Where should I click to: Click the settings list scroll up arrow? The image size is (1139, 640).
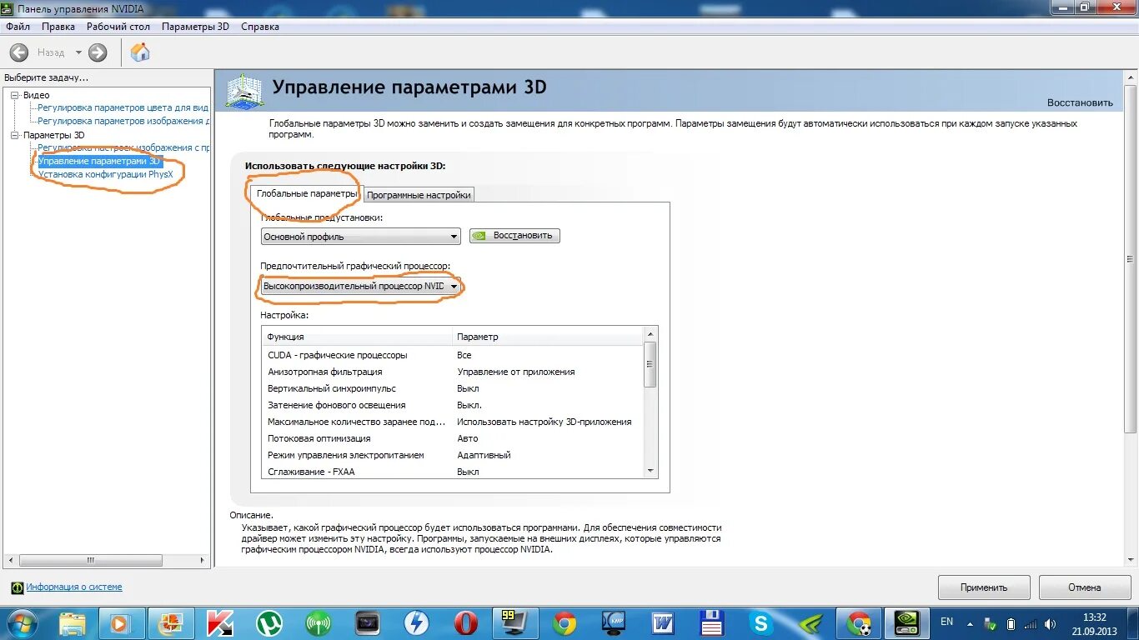point(650,333)
